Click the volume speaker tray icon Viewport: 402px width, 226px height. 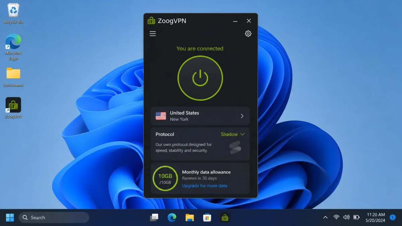pyautogui.click(x=346, y=217)
